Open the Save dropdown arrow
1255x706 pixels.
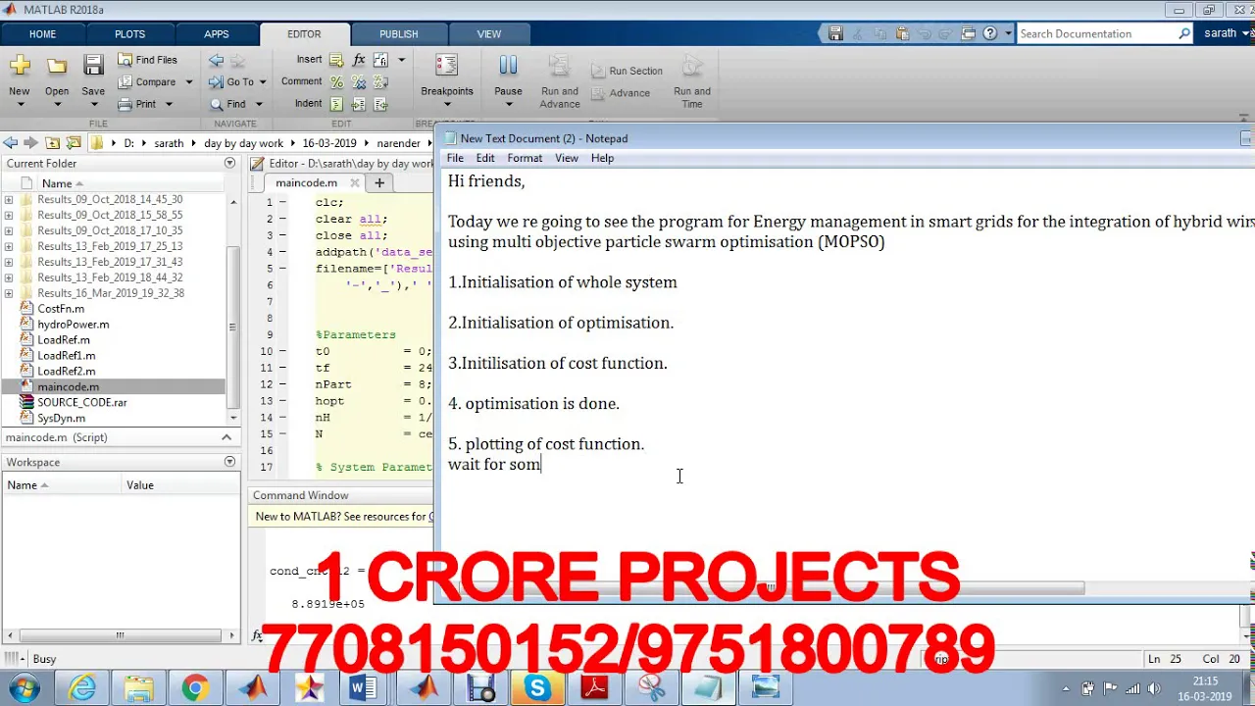click(x=93, y=105)
